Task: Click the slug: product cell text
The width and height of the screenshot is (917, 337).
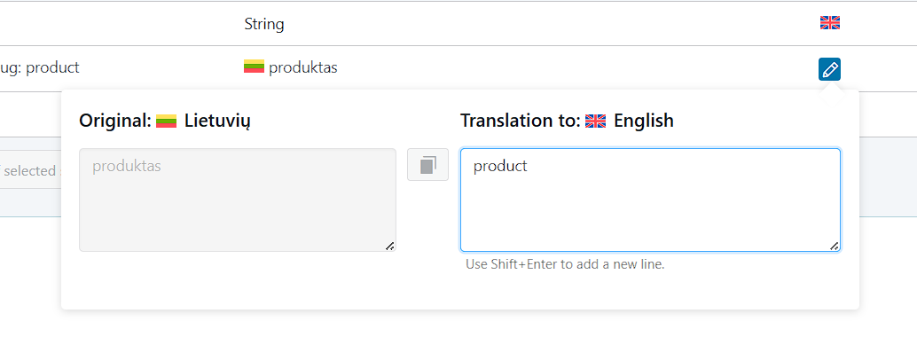Action: tap(39, 68)
